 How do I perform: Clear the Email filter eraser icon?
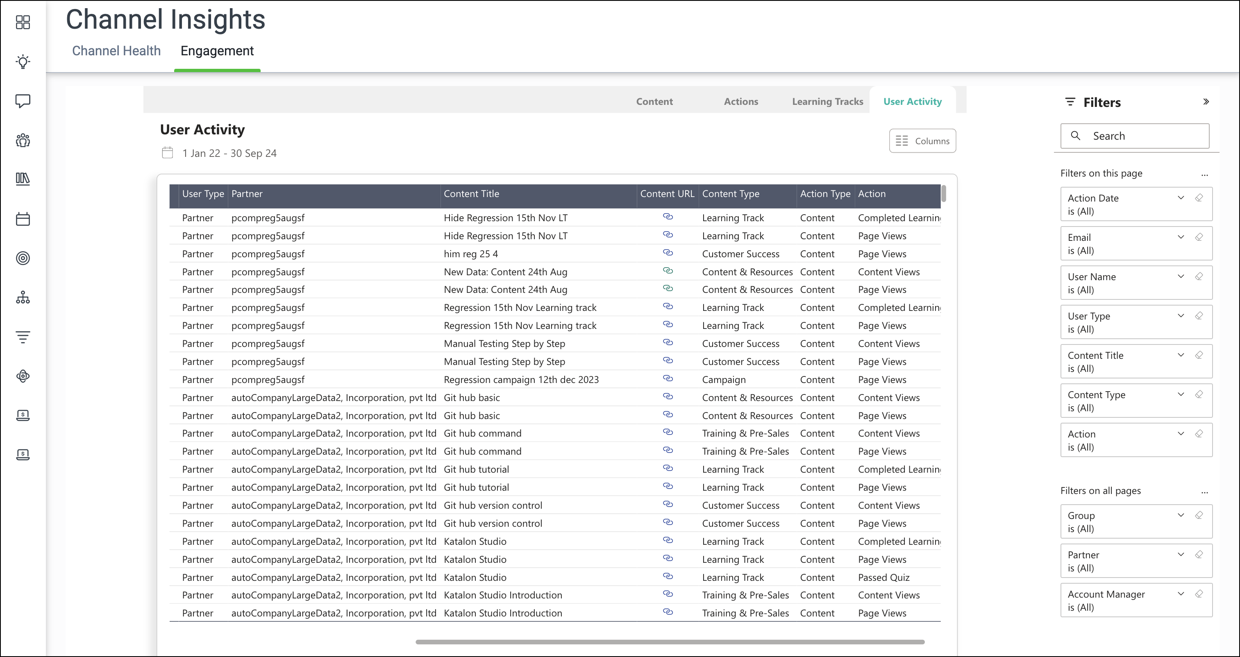pos(1199,237)
